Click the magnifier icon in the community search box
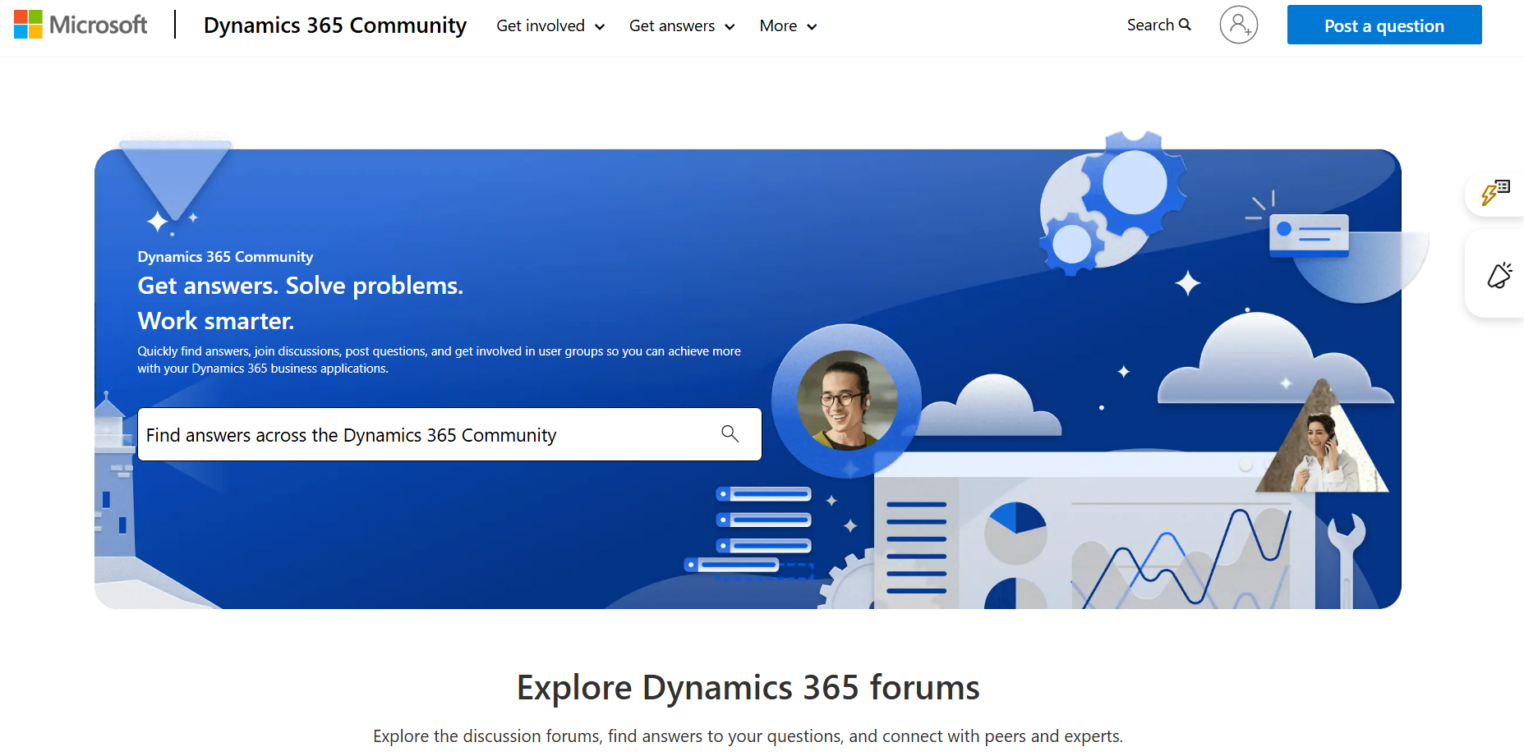 tap(730, 433)
